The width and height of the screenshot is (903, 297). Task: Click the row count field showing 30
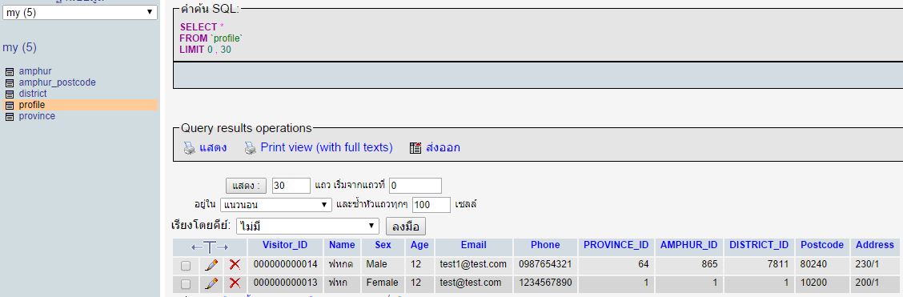coord(291,186)
